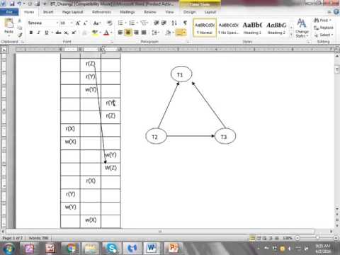Click the Replace button

click(x=323, y=28)
